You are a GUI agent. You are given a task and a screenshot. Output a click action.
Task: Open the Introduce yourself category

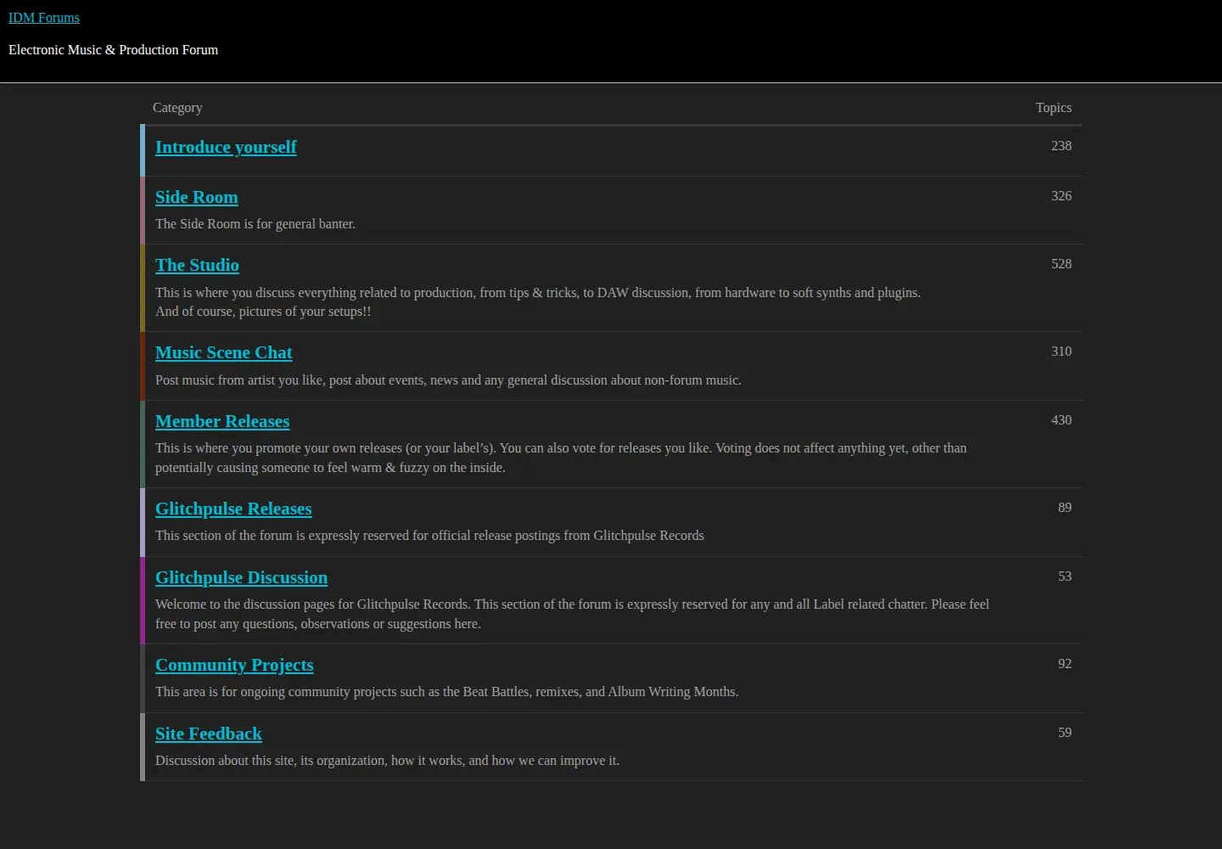coord(226,147)
